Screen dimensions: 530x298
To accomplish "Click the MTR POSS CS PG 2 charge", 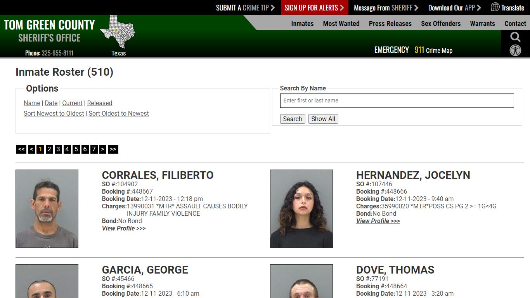I will pos(439,206).
